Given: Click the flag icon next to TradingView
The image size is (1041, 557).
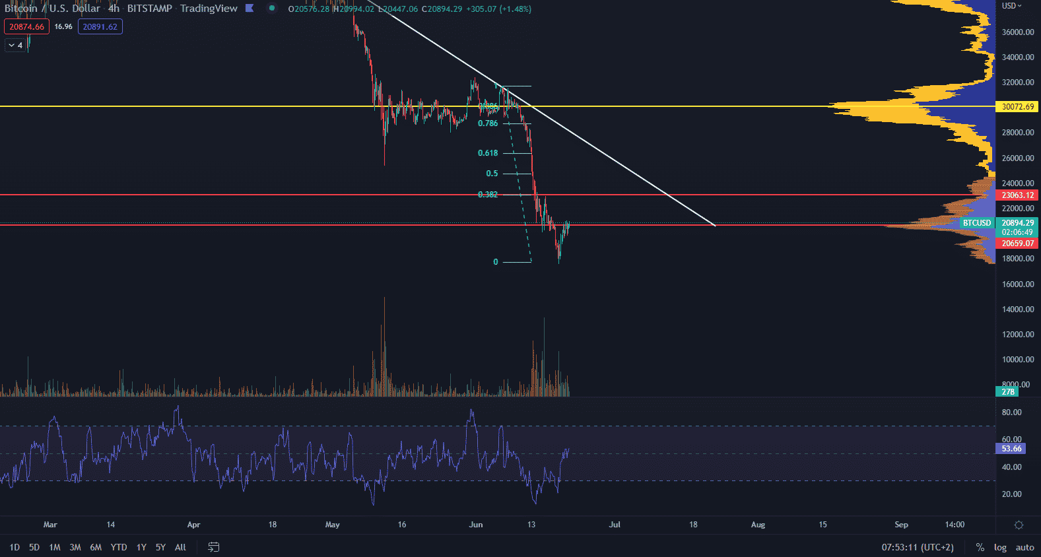Looking at the screenshot, I should (x=250, y=9).
